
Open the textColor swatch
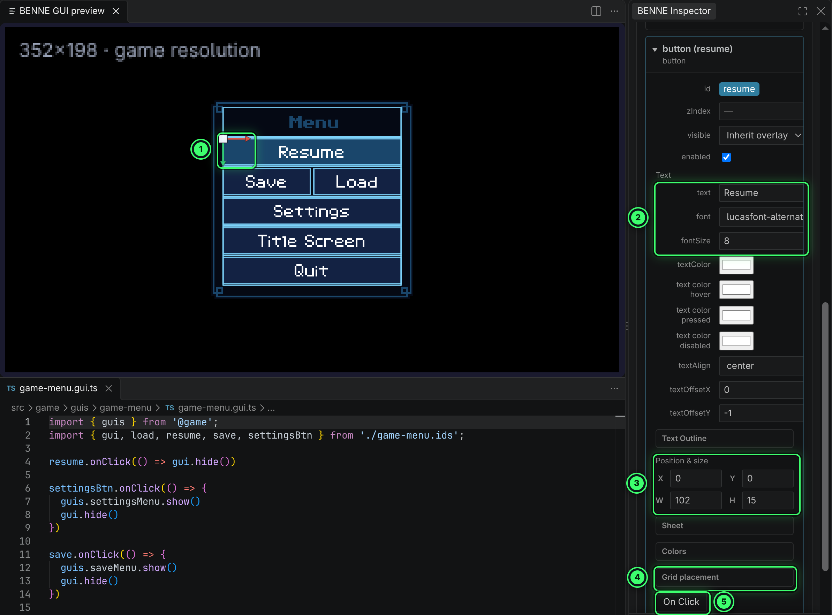(x=736, y=265)
